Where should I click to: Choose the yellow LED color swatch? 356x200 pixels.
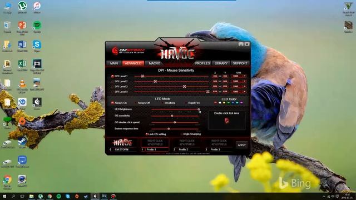[224, 103]
